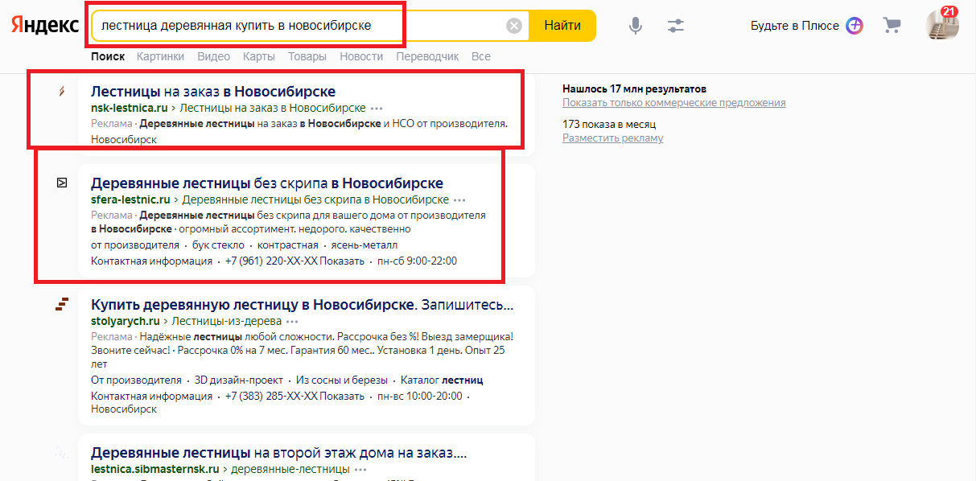The height and width of the screenshot is (481, 976).
Task: Open the sfera-lestnic.ru domain link
Action: pyautogui.click(x=130, y=199)
